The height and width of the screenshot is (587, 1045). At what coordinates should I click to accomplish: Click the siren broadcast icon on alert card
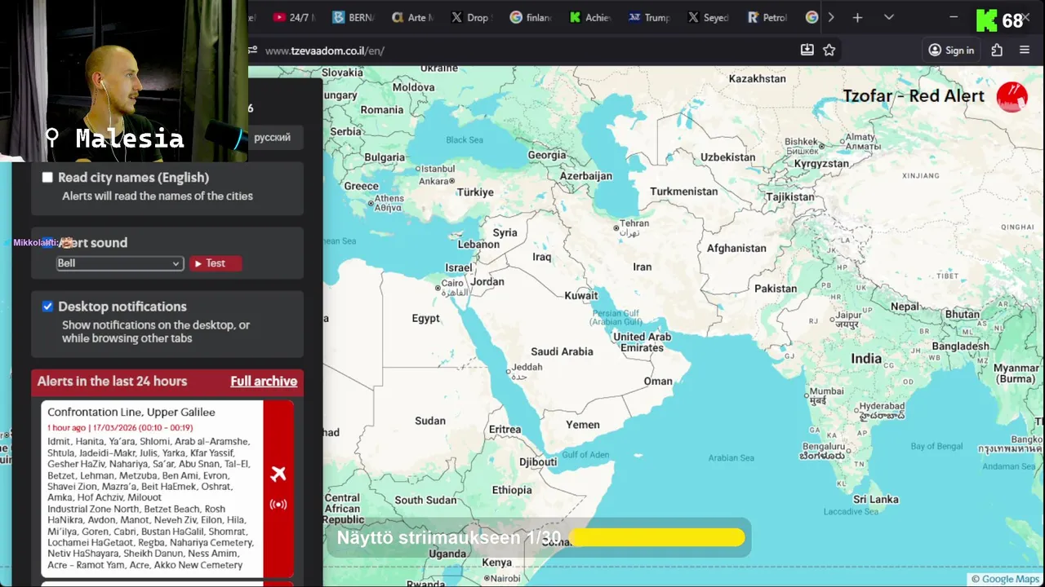[x=278, y=504]
